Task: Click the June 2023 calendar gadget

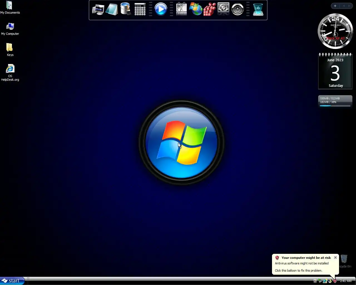Action: pyautogui.click(x=335, y=71)
